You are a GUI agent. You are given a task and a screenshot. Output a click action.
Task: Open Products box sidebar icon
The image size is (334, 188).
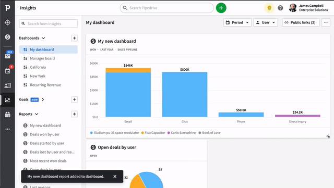click(x=7, y=115)
